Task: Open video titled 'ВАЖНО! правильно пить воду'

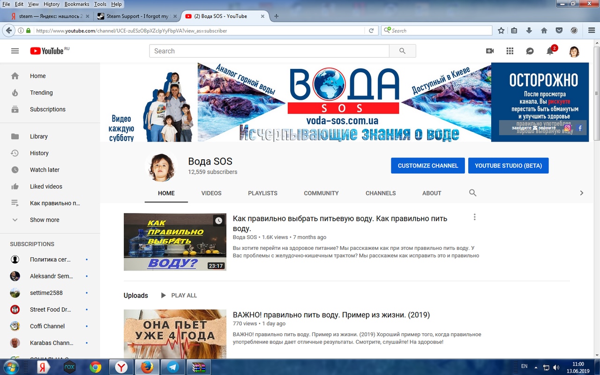Action: (x=331, y=315)
